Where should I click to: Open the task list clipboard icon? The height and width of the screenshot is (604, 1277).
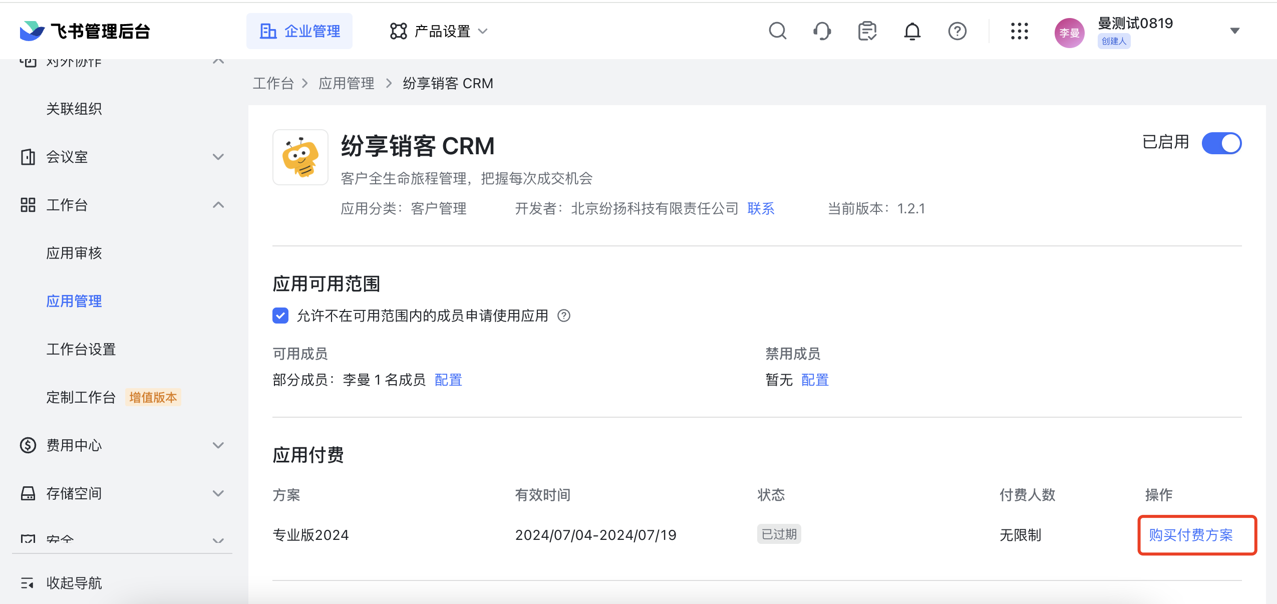867,31
